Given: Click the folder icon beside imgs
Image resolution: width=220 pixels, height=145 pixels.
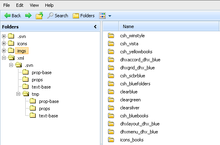Looking at the screenshot, I should coord(11,50).
